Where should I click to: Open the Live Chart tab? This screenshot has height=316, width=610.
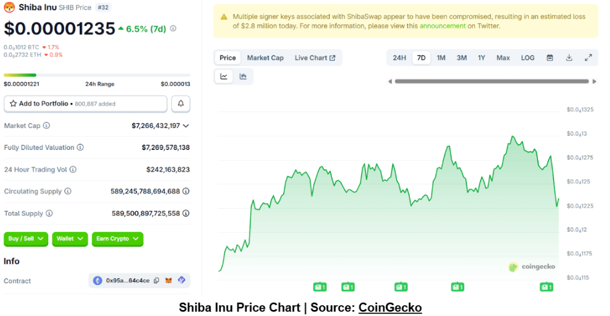click(315, 58)
